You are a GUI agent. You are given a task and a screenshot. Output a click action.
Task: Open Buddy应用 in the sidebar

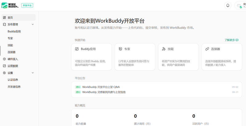click(14, 31)
